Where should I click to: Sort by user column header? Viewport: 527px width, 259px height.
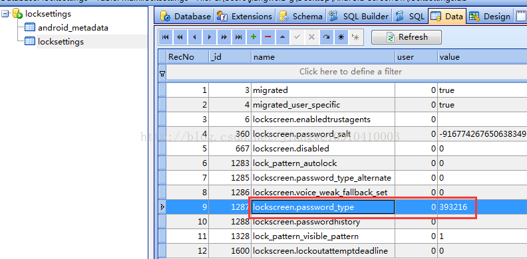pos(416,57)
